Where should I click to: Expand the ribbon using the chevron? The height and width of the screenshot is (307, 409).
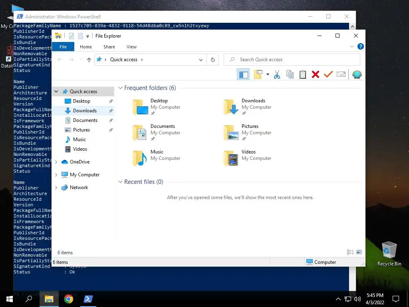[x=351, y=46]
